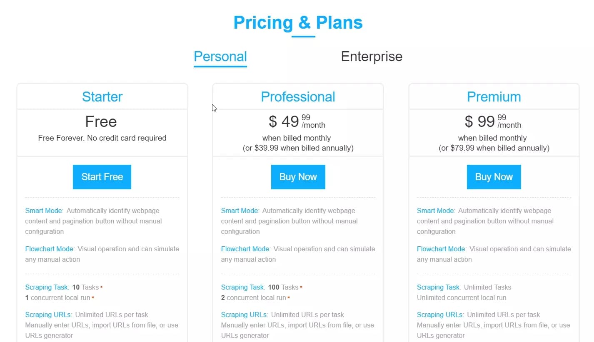Click Buy Now for the Professional plan

pos(298,176)
